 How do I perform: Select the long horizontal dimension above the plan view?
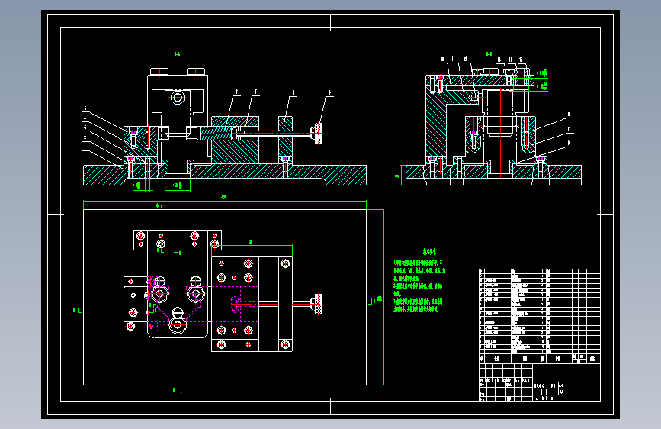point(225,201)
